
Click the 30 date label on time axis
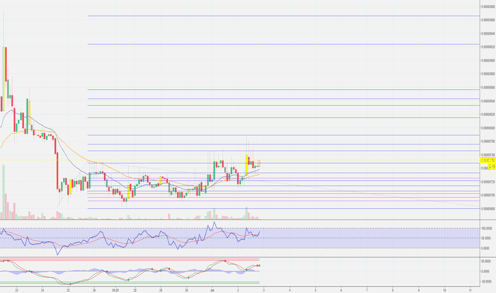point(187,290)
